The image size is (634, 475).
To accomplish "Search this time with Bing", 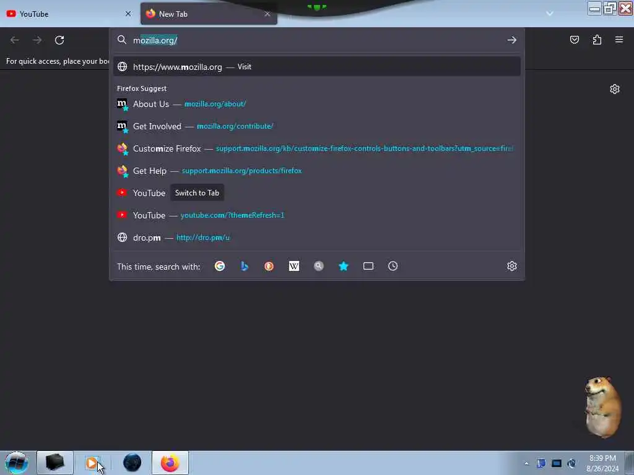I will tap(244, 266).
